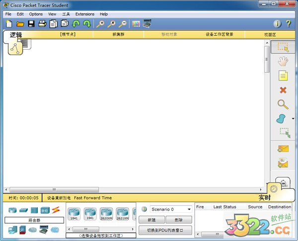The width and height of the screenshot is (298, 241).
Task: Click the workspace horizontal scrollbar thumb
Action: pyautogui.click(x=54, y=189)
